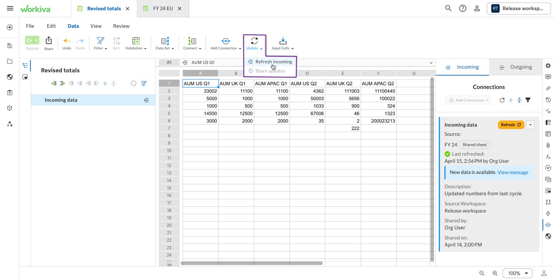This screenshot has width=554, height=280.
Task: Open the 100% zoom level dropdown
Action: click(x=517, y=273)
